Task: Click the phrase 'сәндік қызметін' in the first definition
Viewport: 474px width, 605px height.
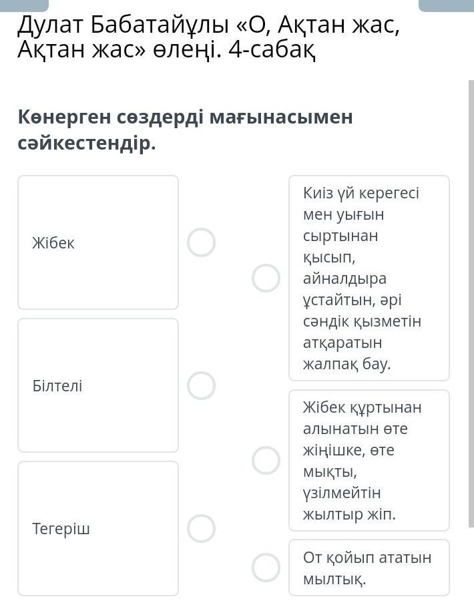Action: [x=362, y=321]
